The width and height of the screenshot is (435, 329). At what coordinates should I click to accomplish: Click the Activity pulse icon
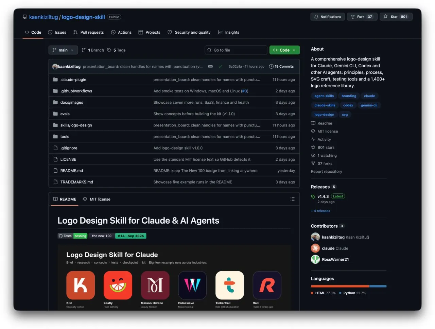coord(313,139)
